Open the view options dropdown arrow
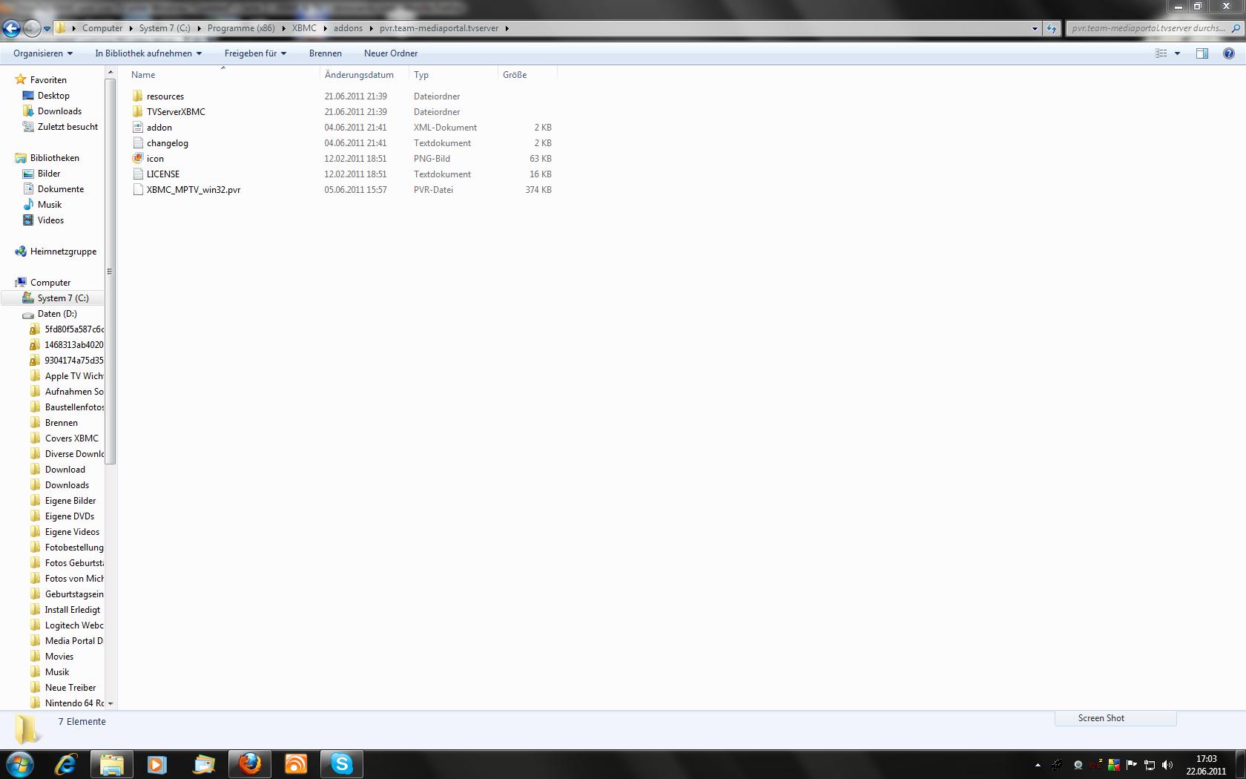Screen dimensions: 1246x779 tap(1177, 53)
